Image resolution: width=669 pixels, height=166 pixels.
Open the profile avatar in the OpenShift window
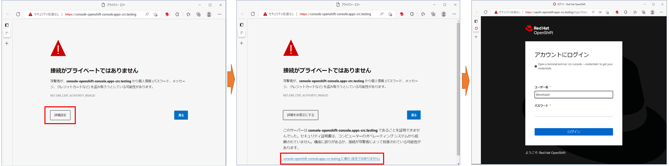(x=652, y=12)
